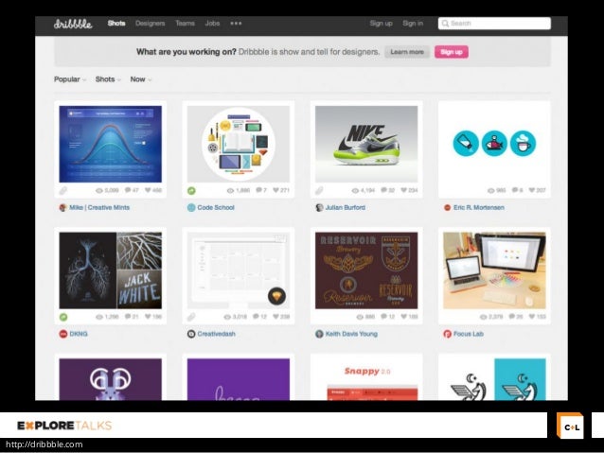Open the Snappy 2.0 shot thumbnail
The width and height of the screenshot is (604, 453).
coord(366,379)
